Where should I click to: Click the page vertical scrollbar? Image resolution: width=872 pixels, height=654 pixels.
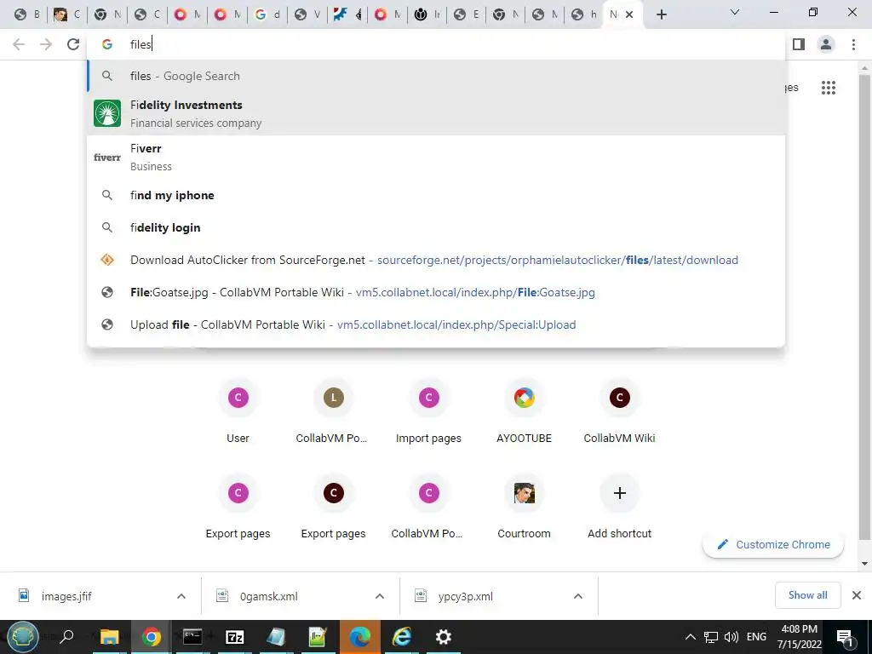pyautogui.click(x=864, y=306)
